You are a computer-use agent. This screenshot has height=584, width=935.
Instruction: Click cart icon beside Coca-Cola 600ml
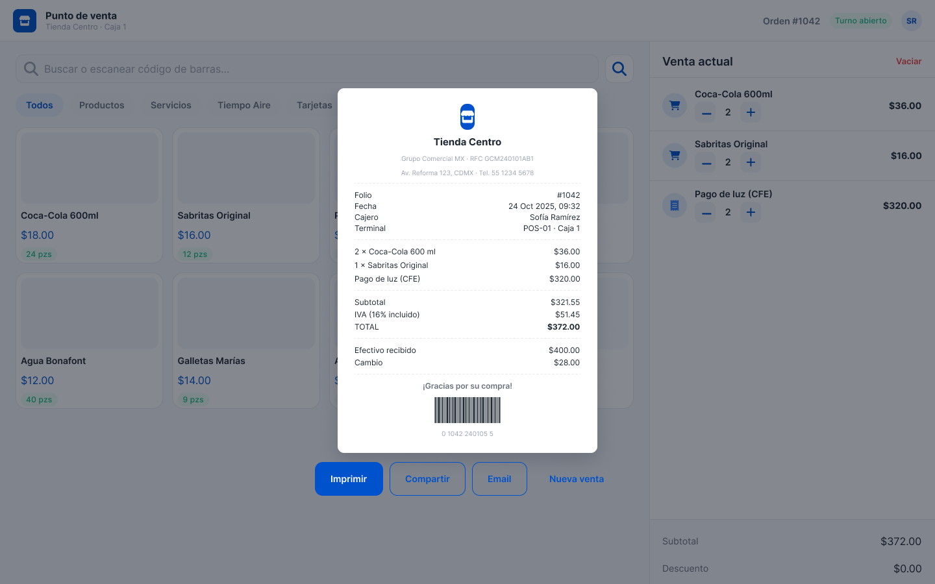click(x=675, y=105)
